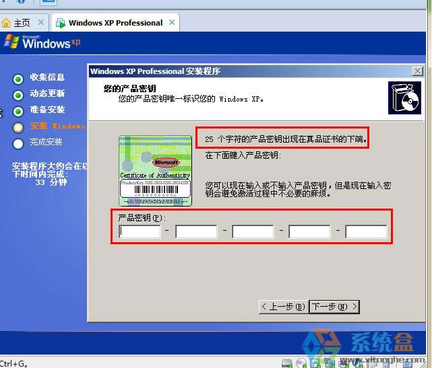Click the VM icon on Windows XP tab

click(61, 23)
